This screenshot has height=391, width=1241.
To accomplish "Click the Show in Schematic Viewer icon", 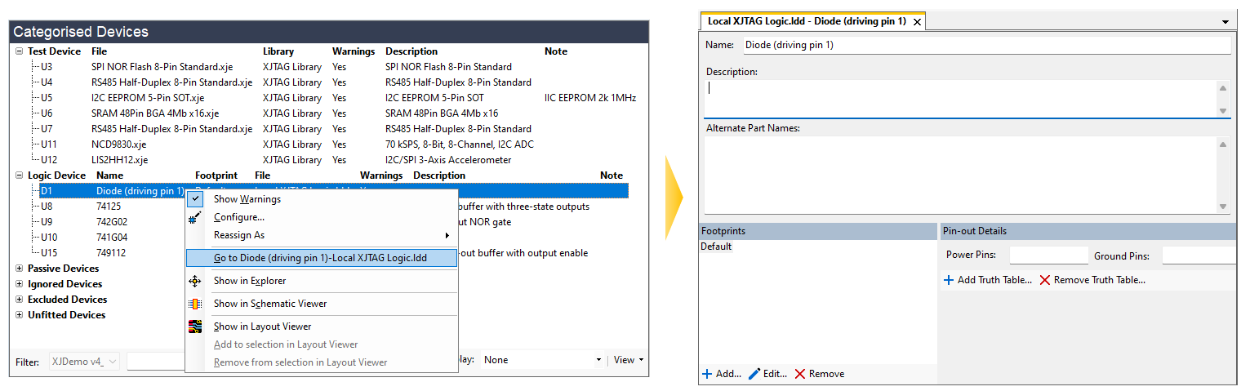I will point(195,304).
